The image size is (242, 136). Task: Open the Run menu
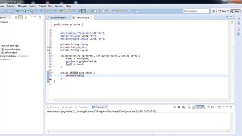(x=50, y=6)
